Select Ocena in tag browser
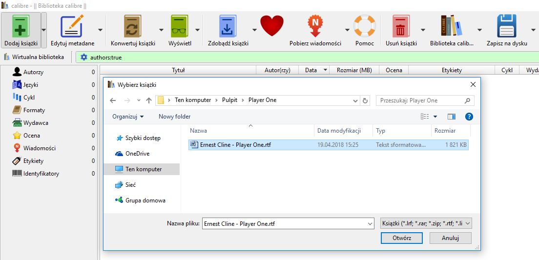This screenshot has width=539, height=260. coord(32,136)
